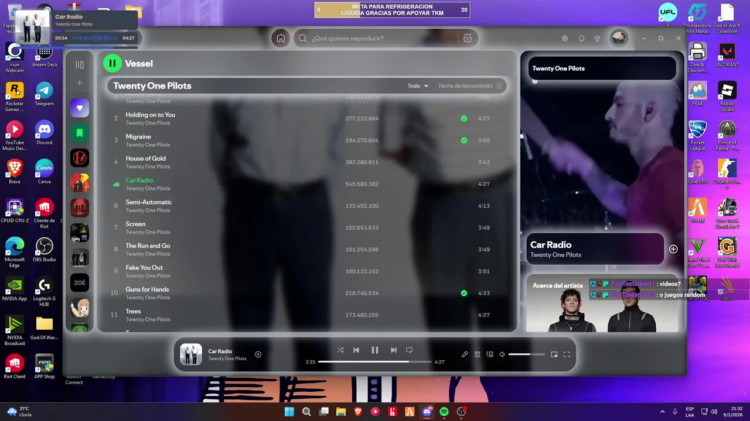The image size is (750, 421).
Task: Toggle repeat mode in the player bar
Action: pos(410,350)
